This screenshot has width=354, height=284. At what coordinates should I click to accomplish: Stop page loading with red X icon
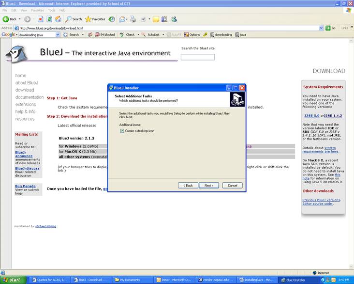pos(40,19)
